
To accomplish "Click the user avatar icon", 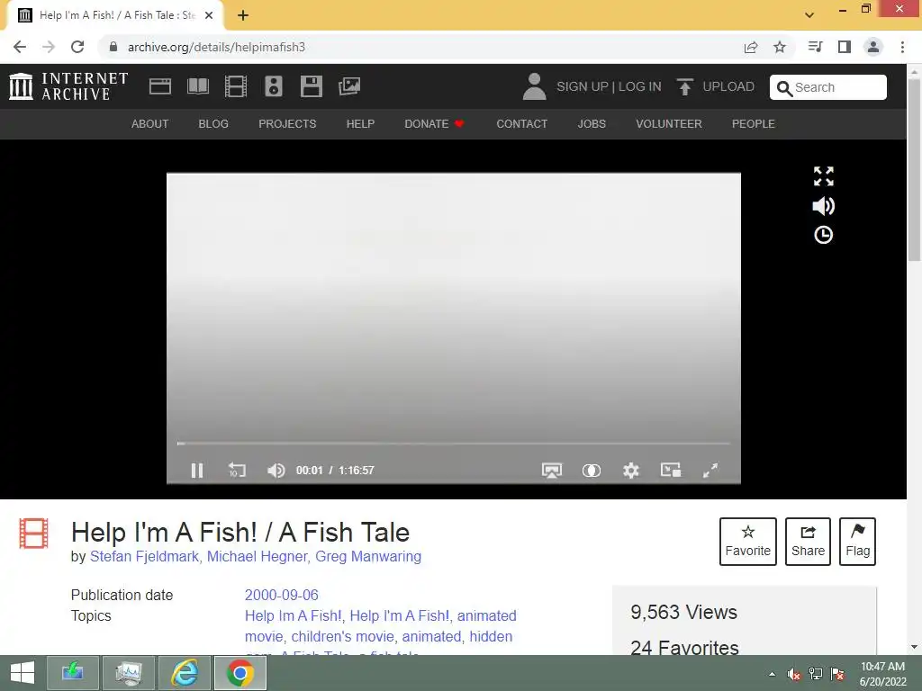I will (534, 86).
